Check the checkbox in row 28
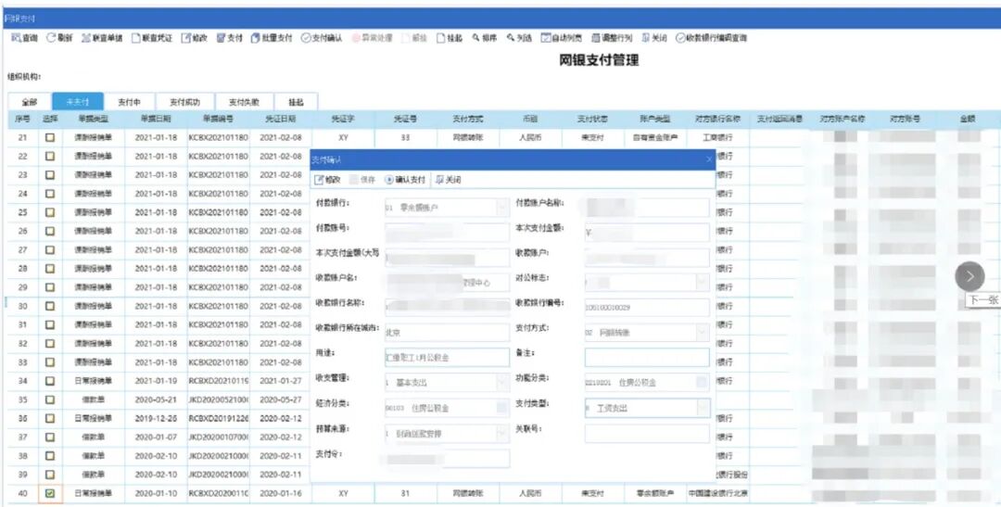Screen dimensions: 1001x507 tap(50, 268)
